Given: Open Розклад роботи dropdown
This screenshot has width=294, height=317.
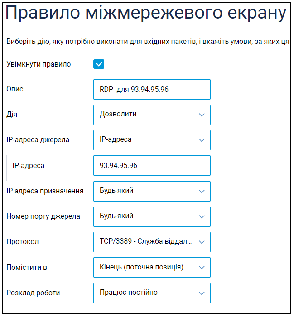Looking at the screenshot, I should tap(152, 293).
